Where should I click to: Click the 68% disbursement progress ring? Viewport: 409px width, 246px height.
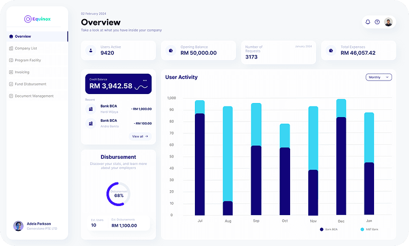click(118, 194)
